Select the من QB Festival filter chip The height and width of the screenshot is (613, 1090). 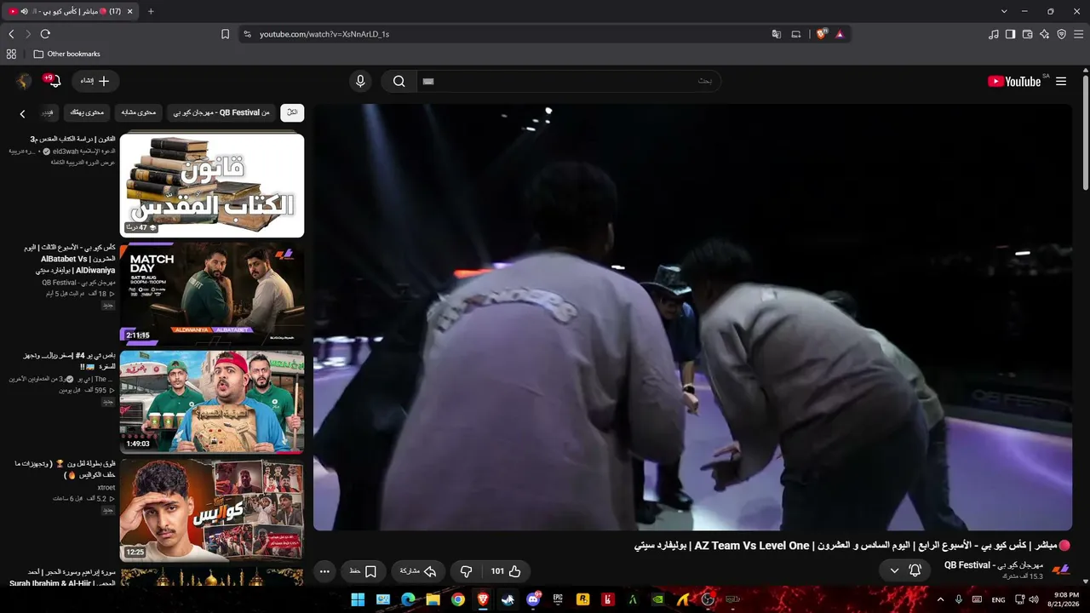coord(221,112)
